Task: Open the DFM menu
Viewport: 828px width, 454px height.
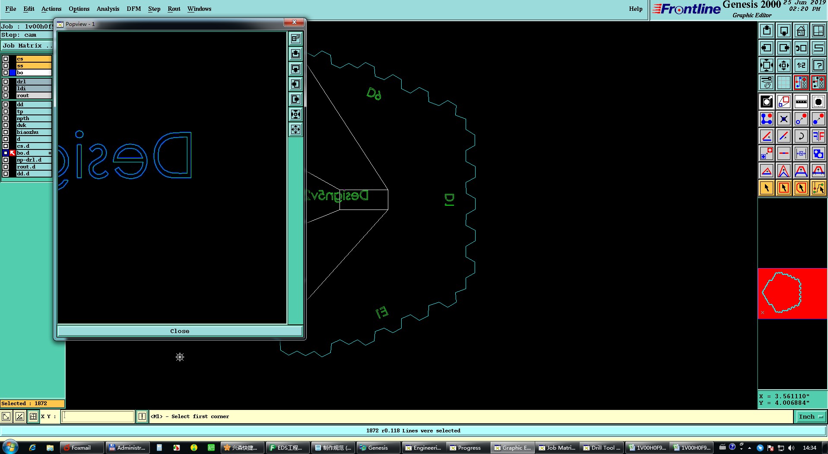Action: point(134,9)
